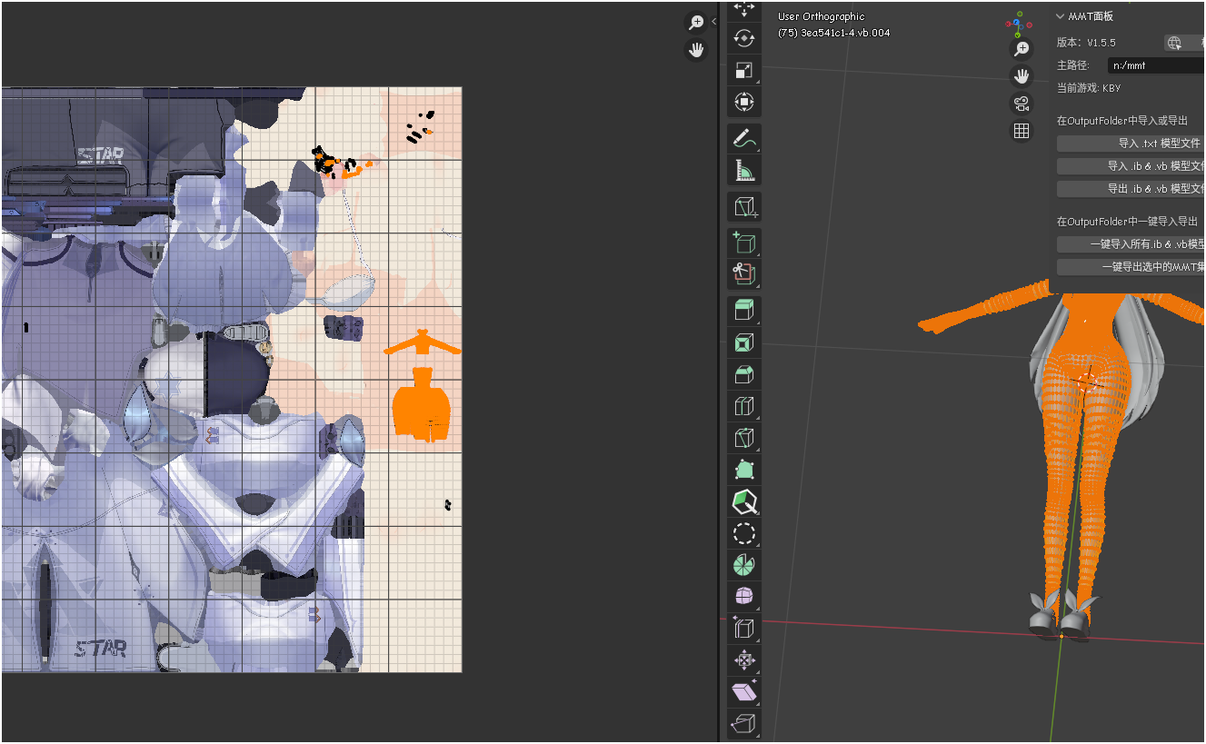This screenshot has height=744, width=1206.
Task: Select the green-faced cube tool
Action: [x=744, y=501]
